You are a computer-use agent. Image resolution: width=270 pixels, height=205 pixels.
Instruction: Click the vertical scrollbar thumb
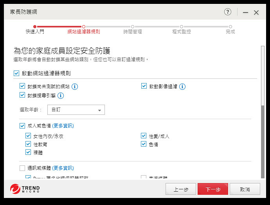[x=263, y=76]
